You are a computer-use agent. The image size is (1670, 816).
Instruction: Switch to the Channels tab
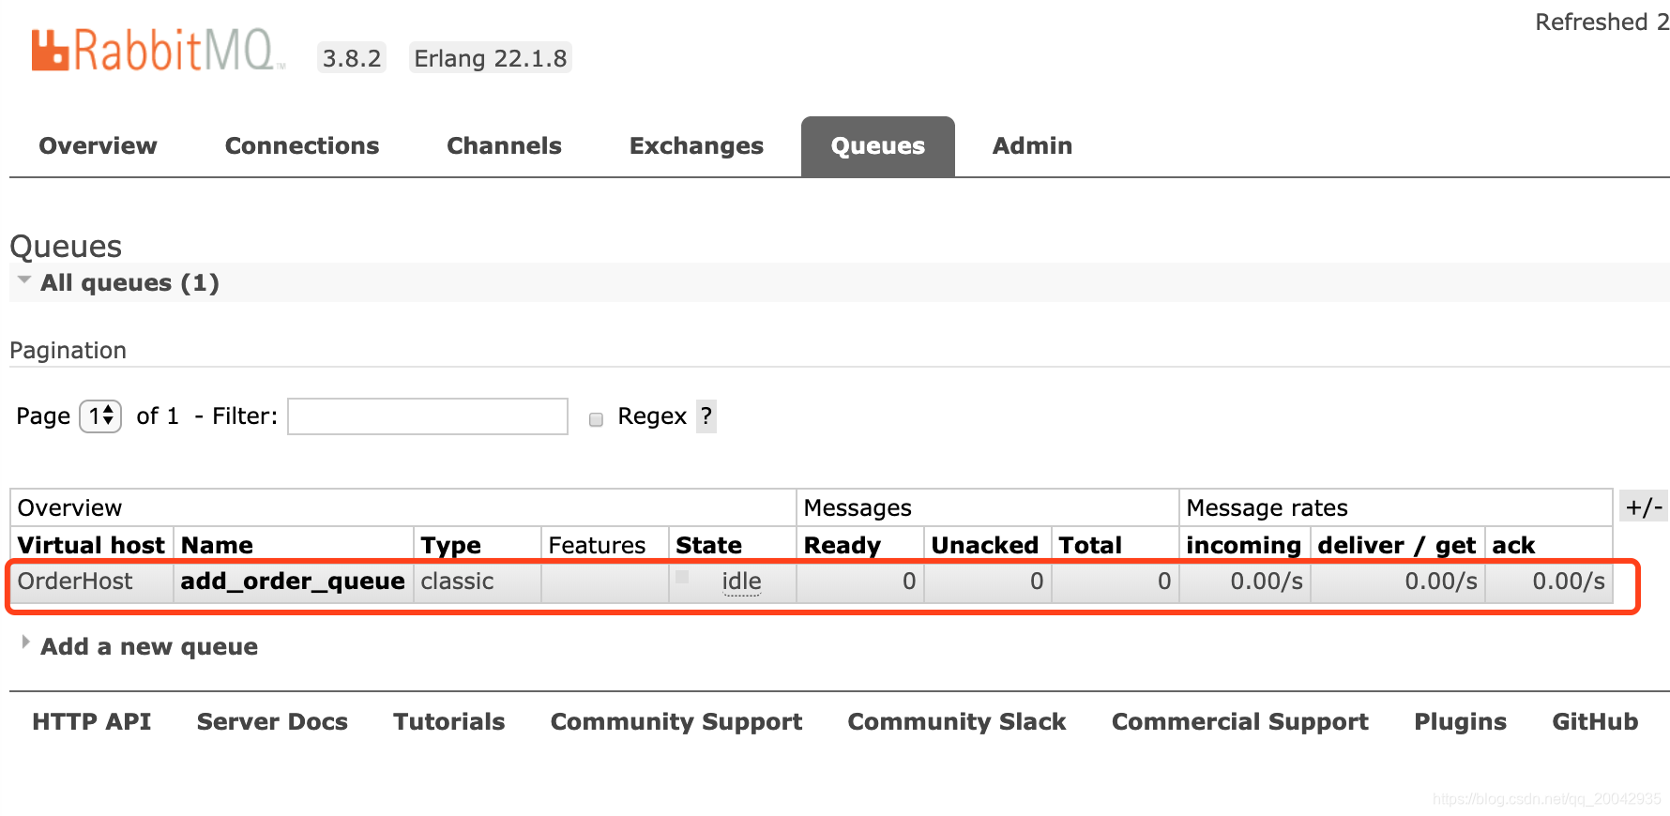tap(504, 146)
